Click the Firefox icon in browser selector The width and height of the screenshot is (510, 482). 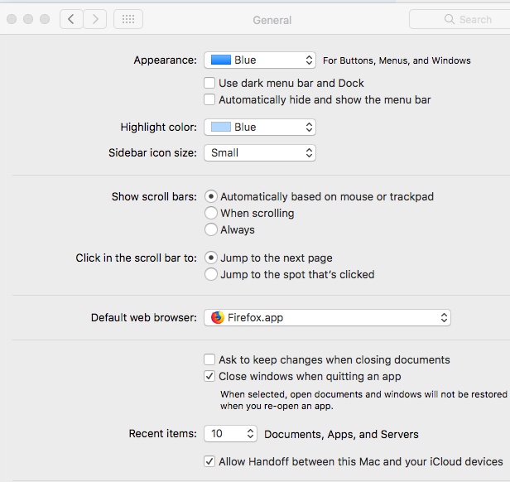tap(217, 317)
